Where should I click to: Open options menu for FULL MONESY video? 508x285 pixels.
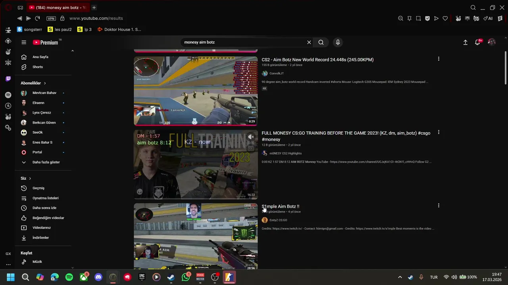click(x=439, y=132)
